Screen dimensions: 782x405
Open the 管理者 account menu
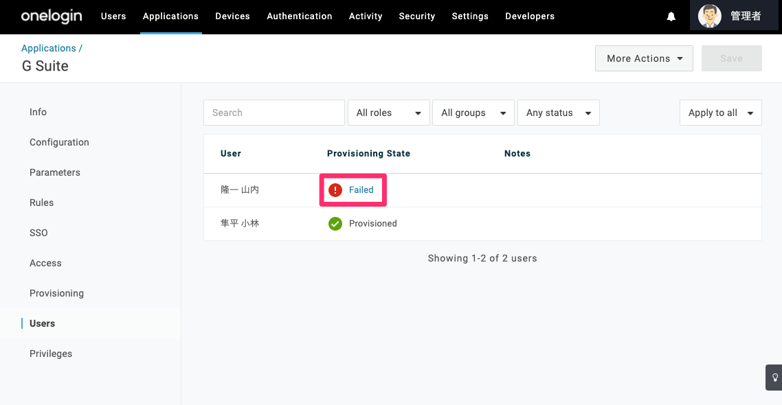(x=734, y=16)
